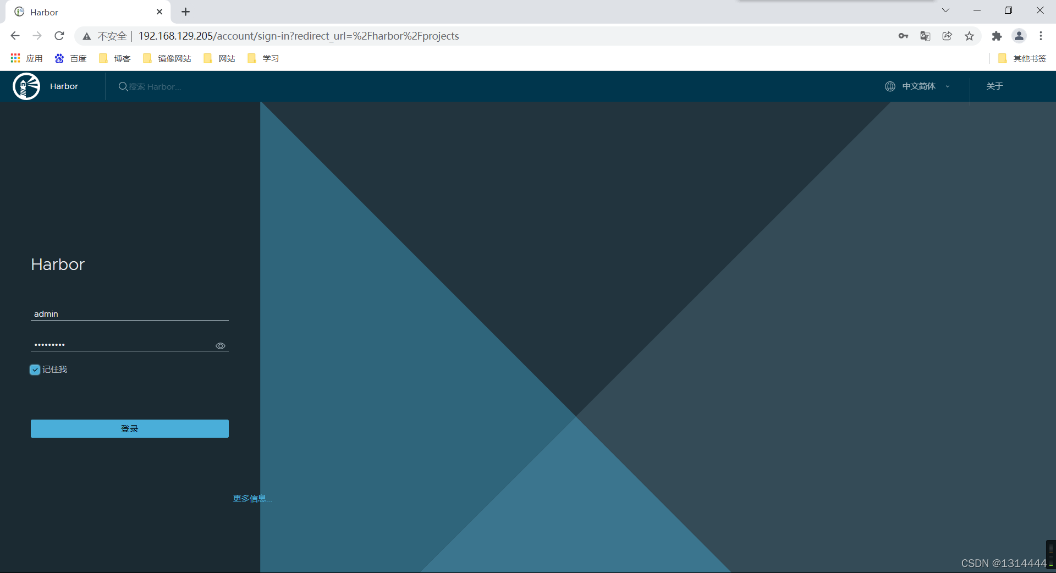
Task: Open the extensions puzzle icon
Action: coord(997,36)
